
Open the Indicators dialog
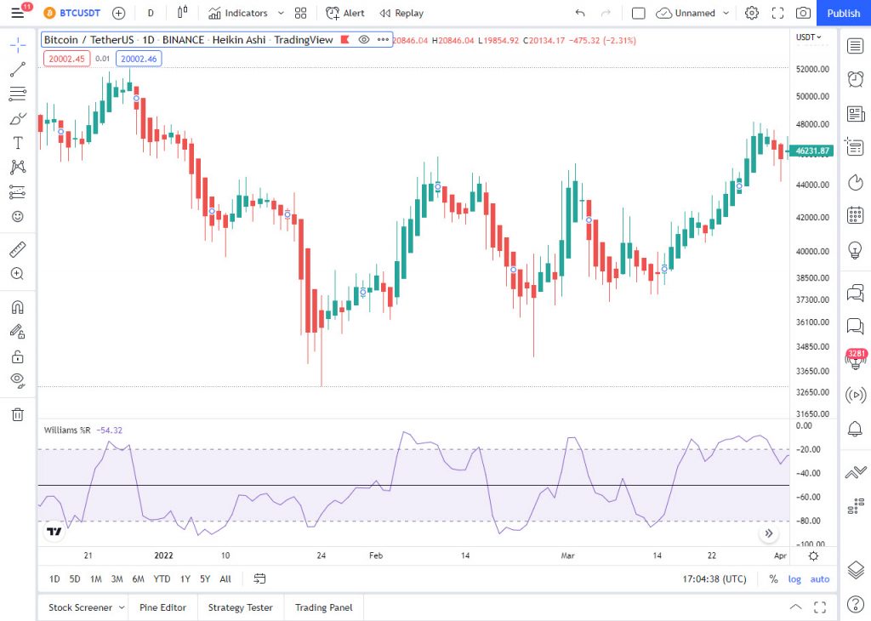238,13
